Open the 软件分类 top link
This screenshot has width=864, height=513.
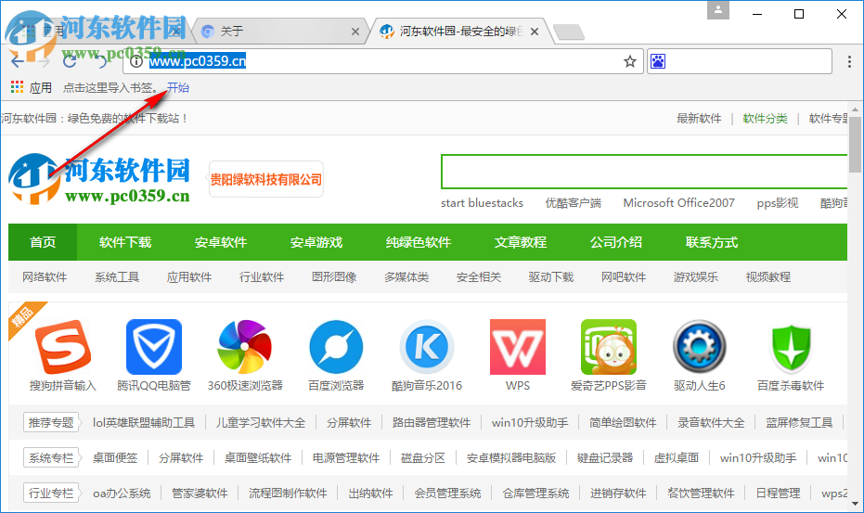coord(765,119)
